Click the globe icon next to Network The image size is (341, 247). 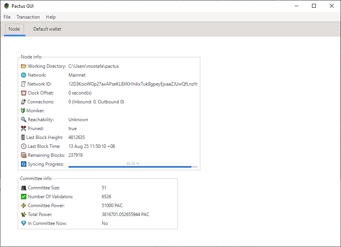point(24,75)
